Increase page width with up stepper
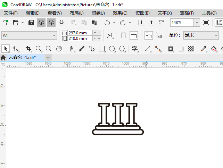Screen dimensions: 223x168 click(99, 33)
